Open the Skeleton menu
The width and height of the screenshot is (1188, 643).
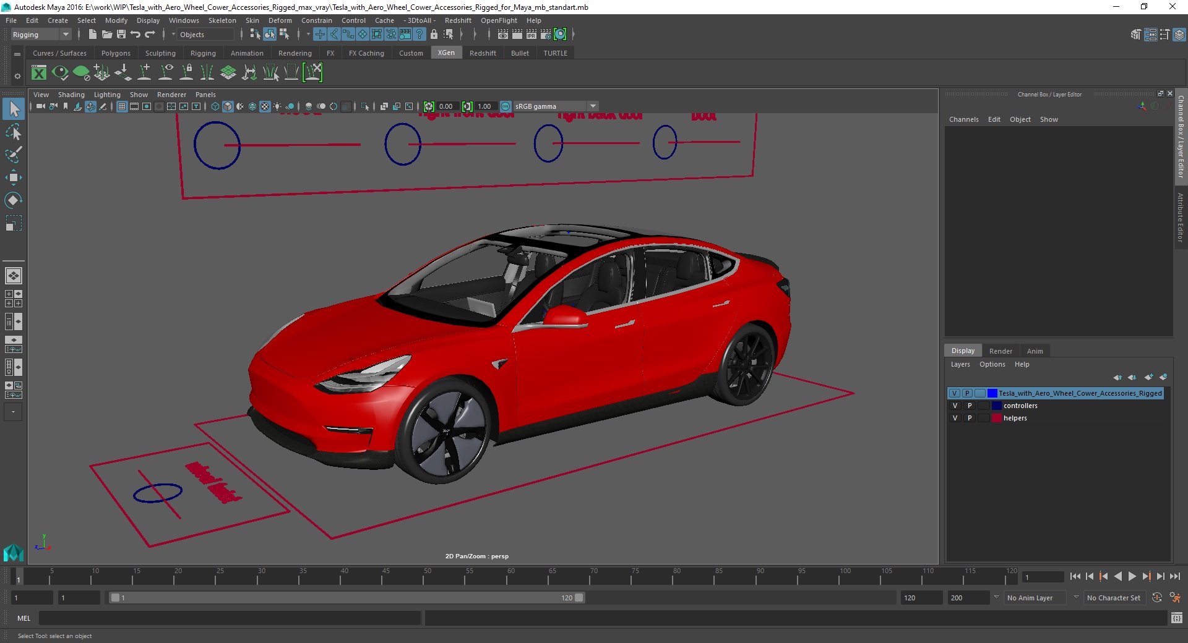pos(222,20)
